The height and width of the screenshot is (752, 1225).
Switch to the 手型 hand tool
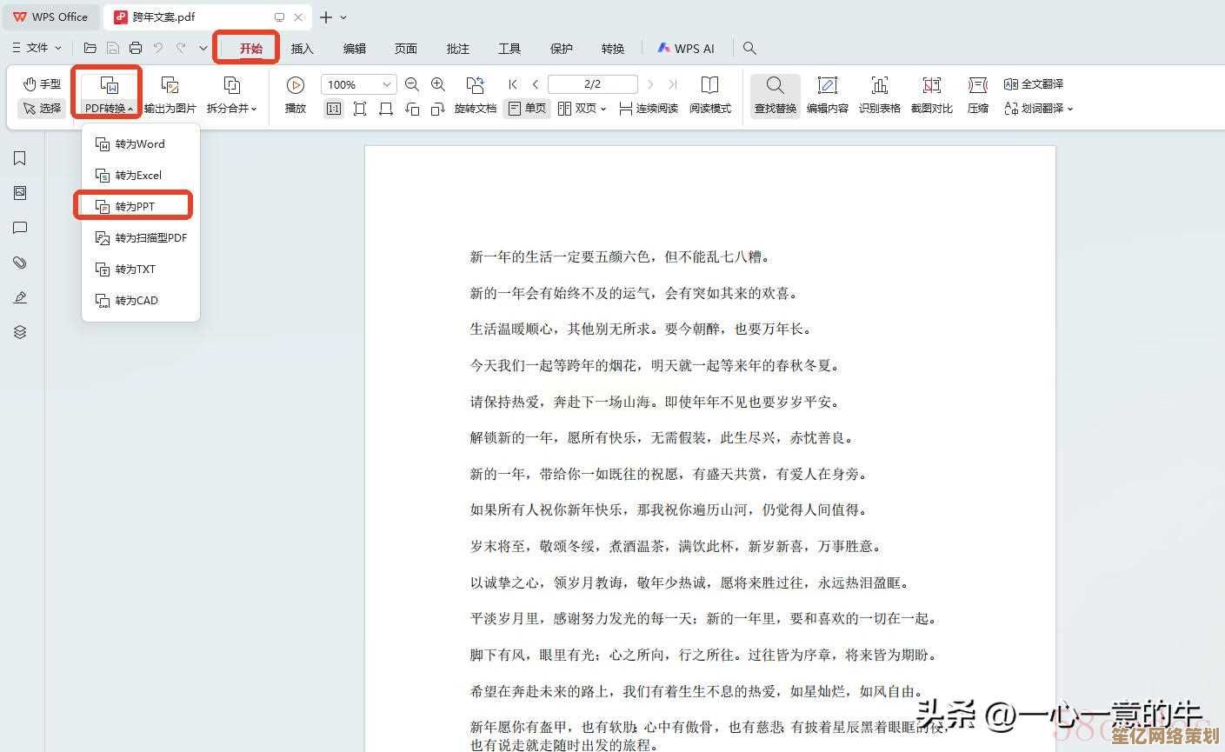(42, 84)
